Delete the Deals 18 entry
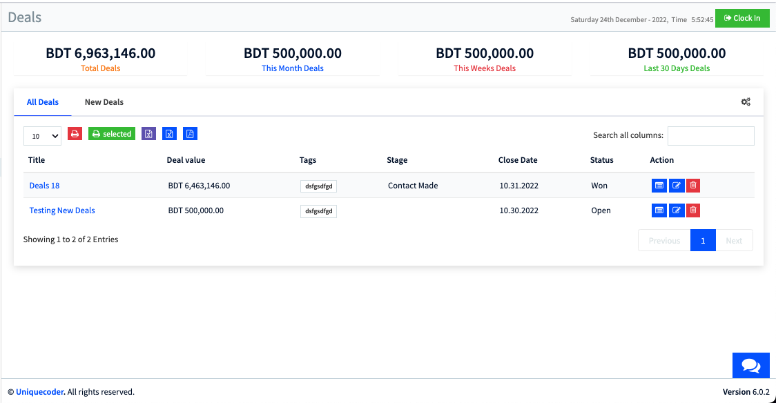This screenshot has height=403, width=776. [x=693, y=186]
